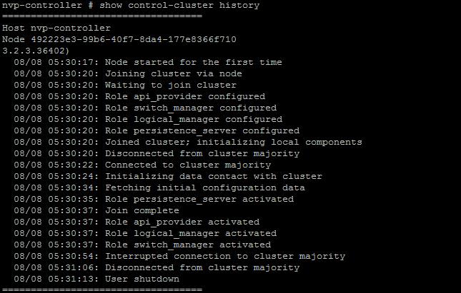The width and height of the screenshot is (461, 293).
Task: Select 'Node started for the first time' entry
Action: (148, 63)
